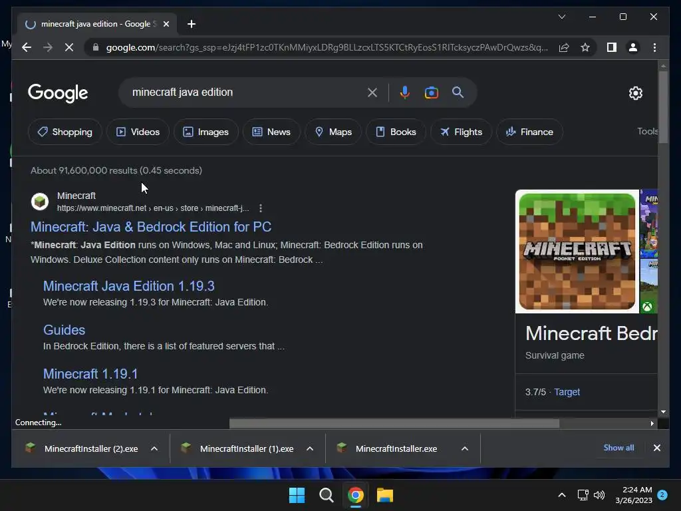The height and width of the screenshot is (511, 681).
Task: Click the vertical scrollbar down arrow
Action: [663, 411]
